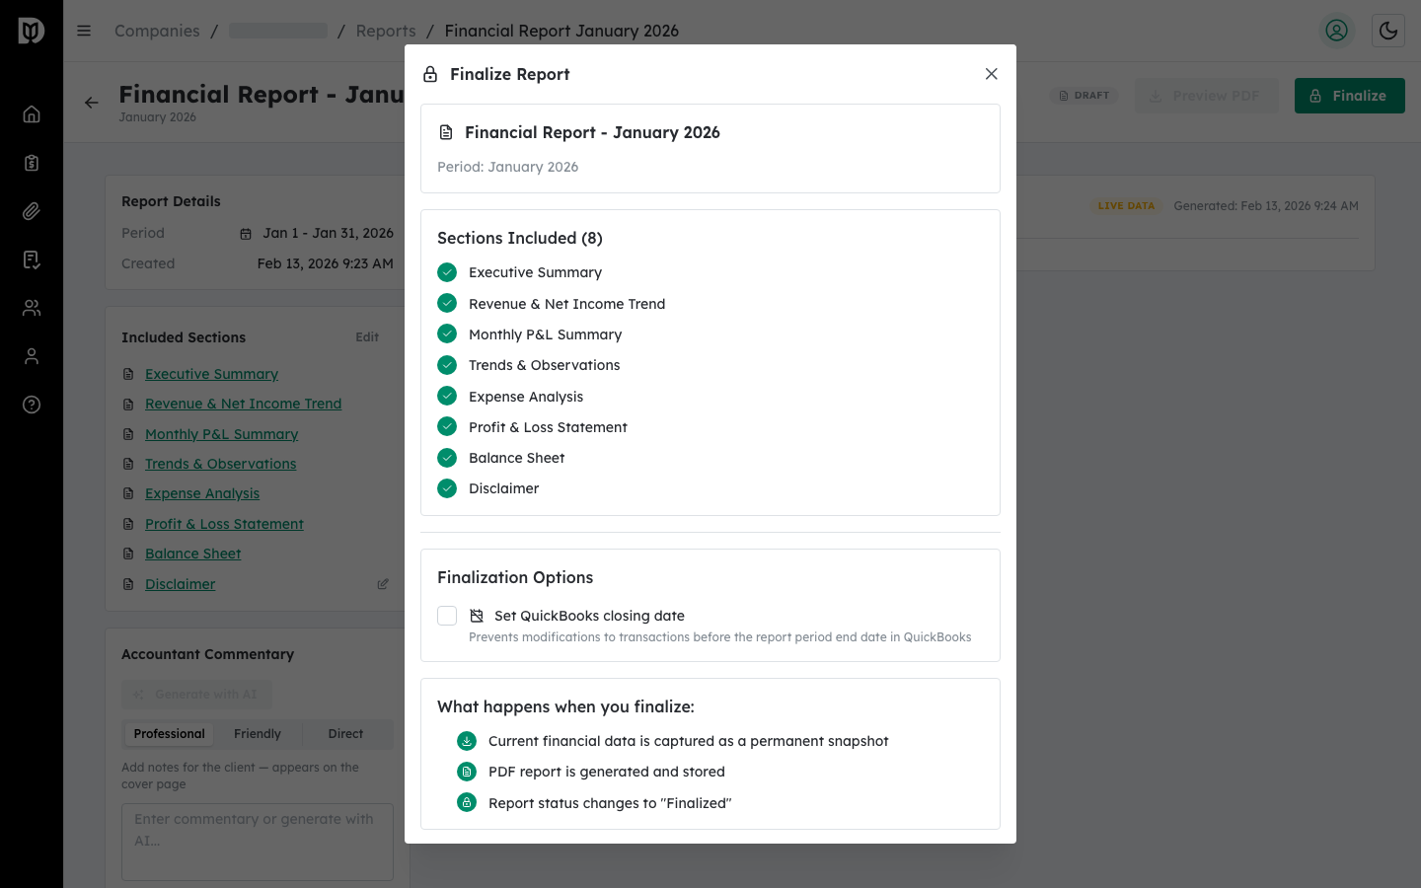This screenshot has height=888, width=1421.
Task: Select the invoices clipboard icon in sidebar
Action: click(31, 162)
